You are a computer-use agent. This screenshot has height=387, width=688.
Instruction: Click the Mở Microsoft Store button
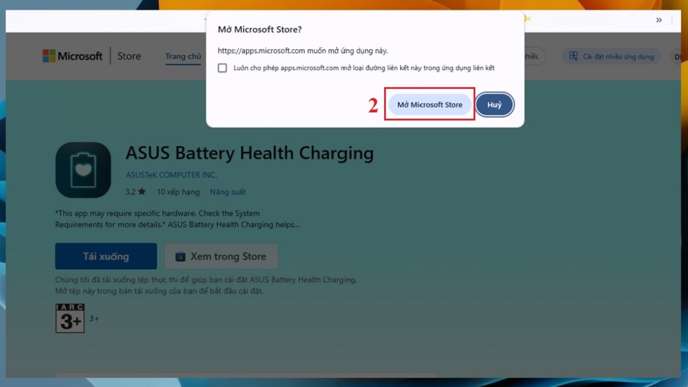click(x=429, y=104)
